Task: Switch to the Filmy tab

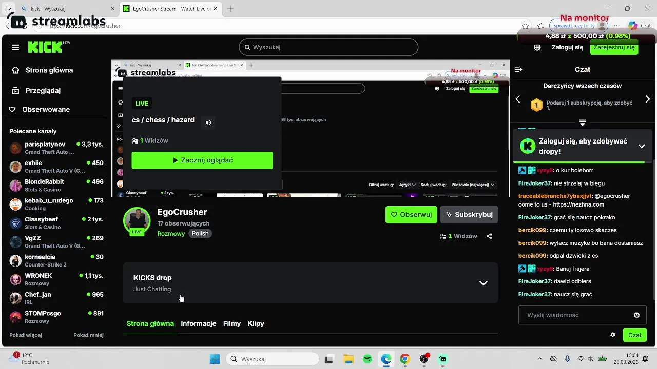Action: [232, 323]
